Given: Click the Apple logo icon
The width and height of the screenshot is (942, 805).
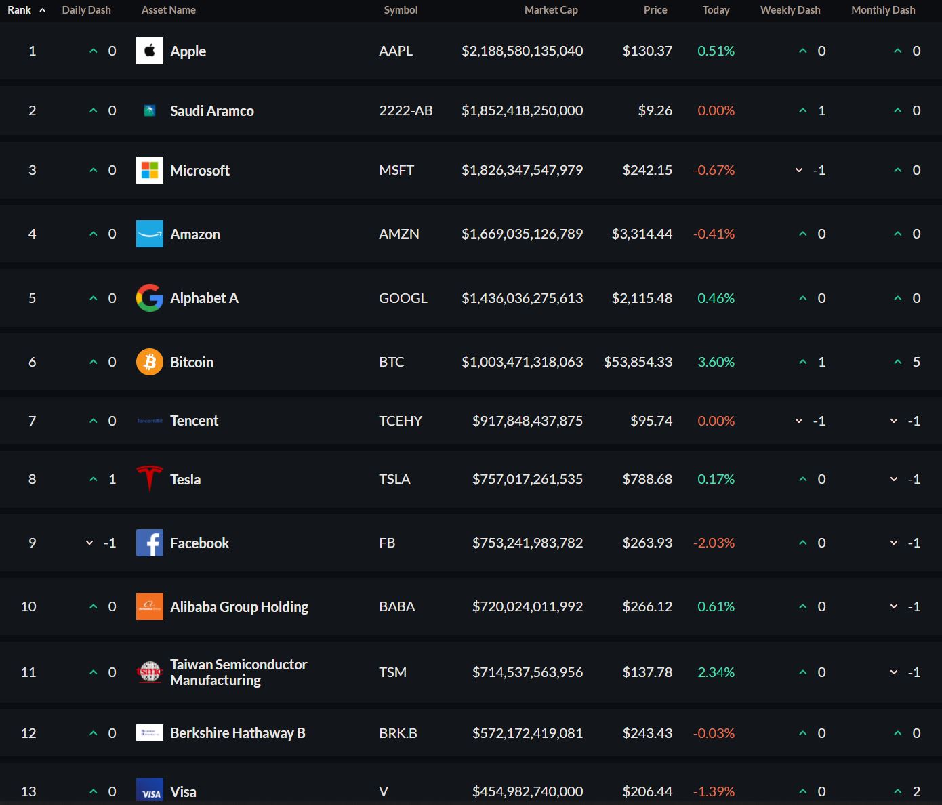Looking at the screenshot, I should [150, 51].
